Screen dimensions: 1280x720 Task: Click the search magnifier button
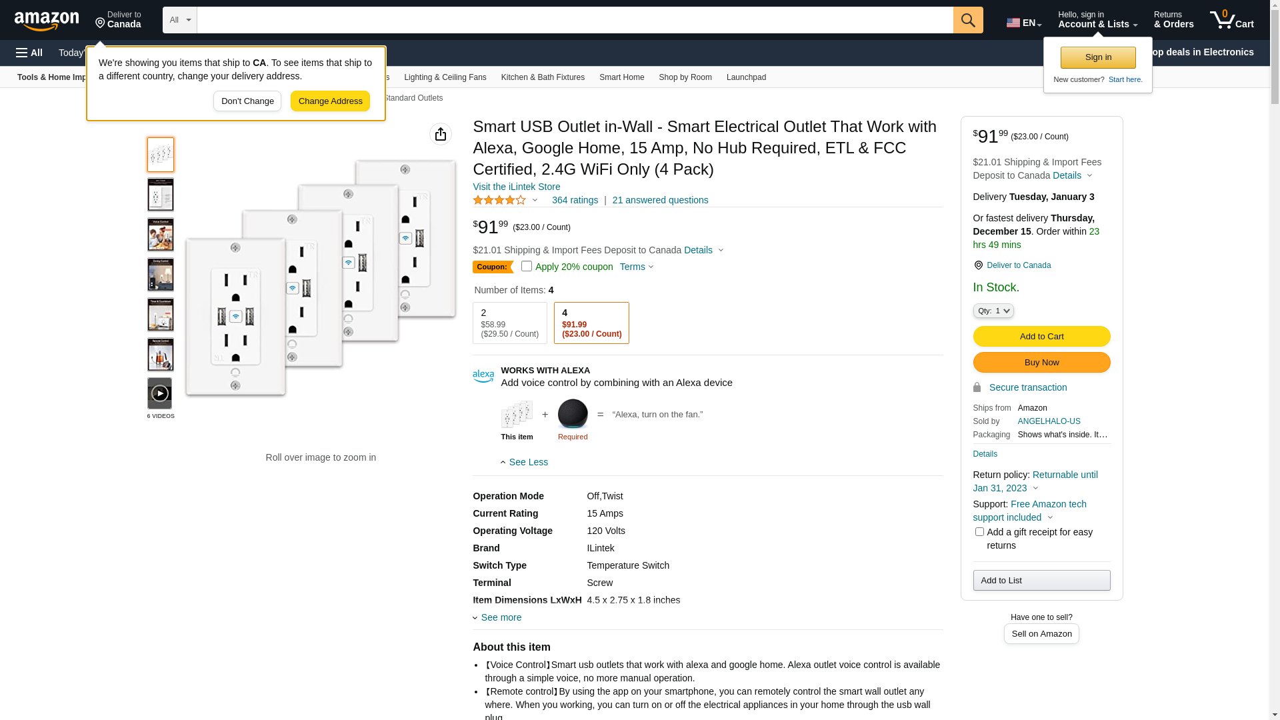coord(967,20)
